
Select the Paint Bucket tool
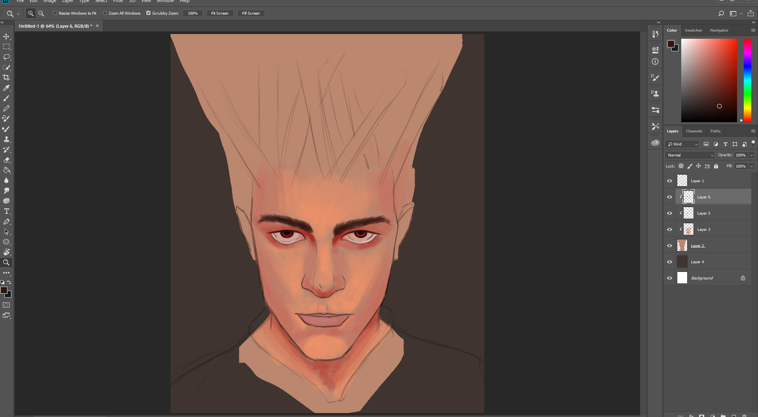pyautogui.click(x=6, y=170)
